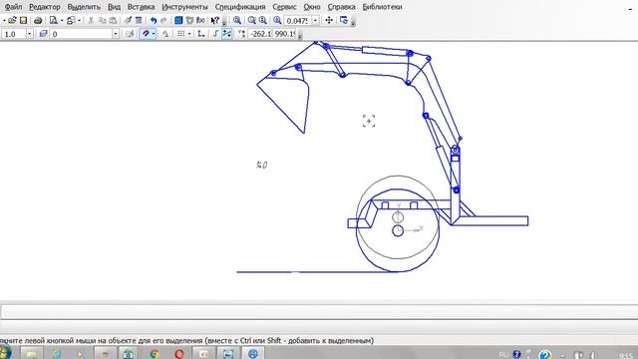This screenshot has width=638, height=359.
Task: Expand the 1.0 view scale dropdown
Action: click(x=29, y=34)
